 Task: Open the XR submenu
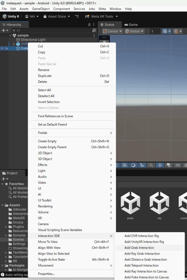72,218
